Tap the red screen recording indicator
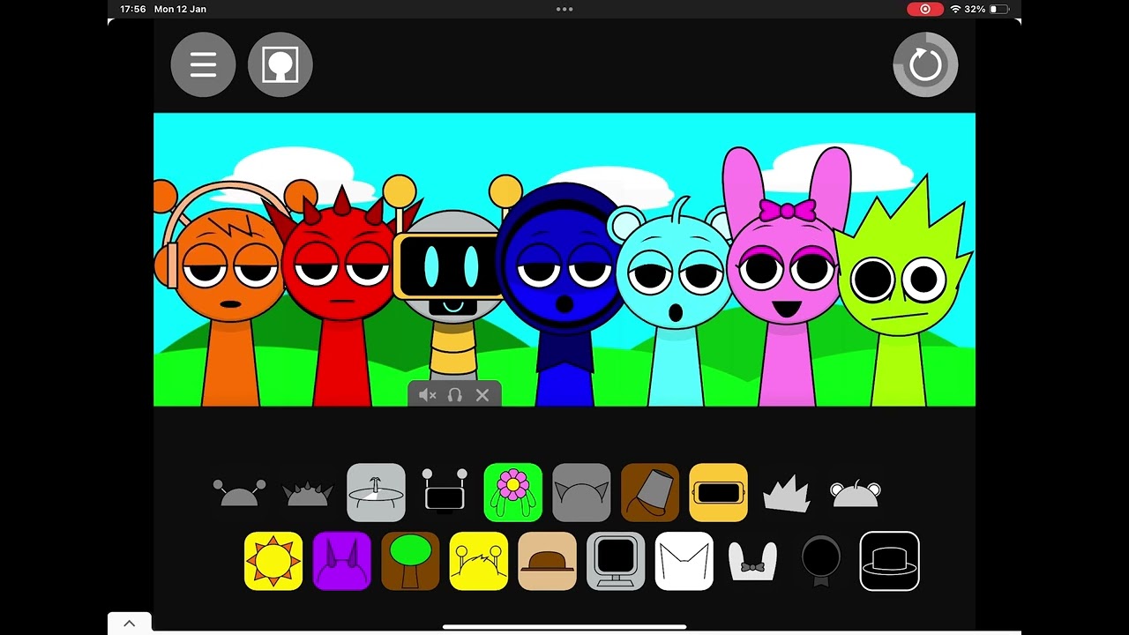 point(925,9)
